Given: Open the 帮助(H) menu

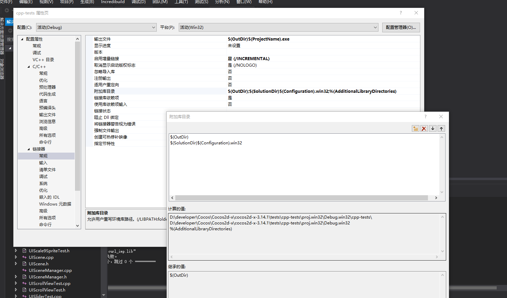Looking at the screenshot, I should coord(265,2).
